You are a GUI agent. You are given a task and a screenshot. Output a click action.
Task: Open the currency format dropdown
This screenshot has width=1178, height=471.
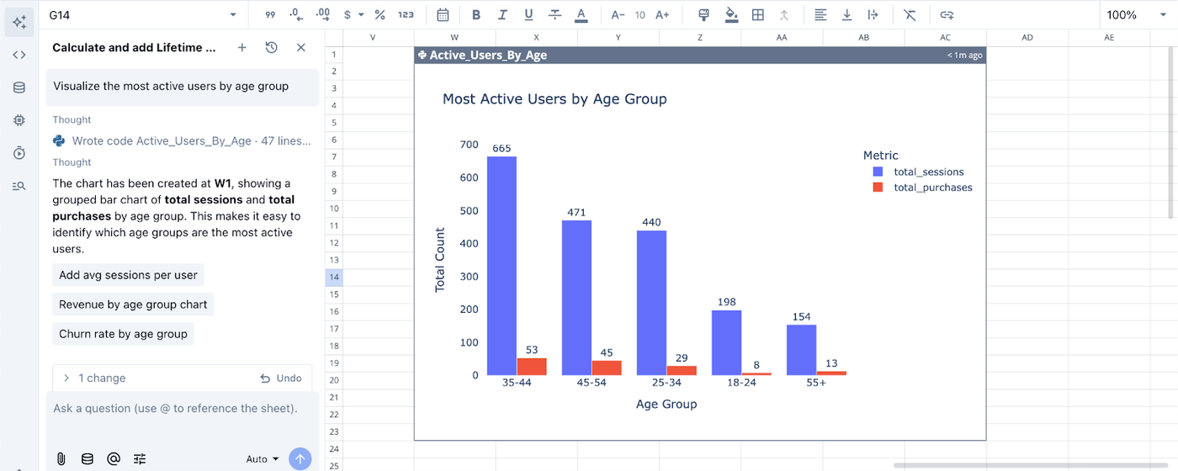pyautogui.click(x=354, y=15)
